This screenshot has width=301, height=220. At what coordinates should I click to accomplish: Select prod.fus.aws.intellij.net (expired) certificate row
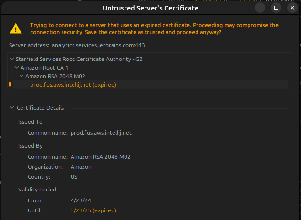click(x=150, y=84)
